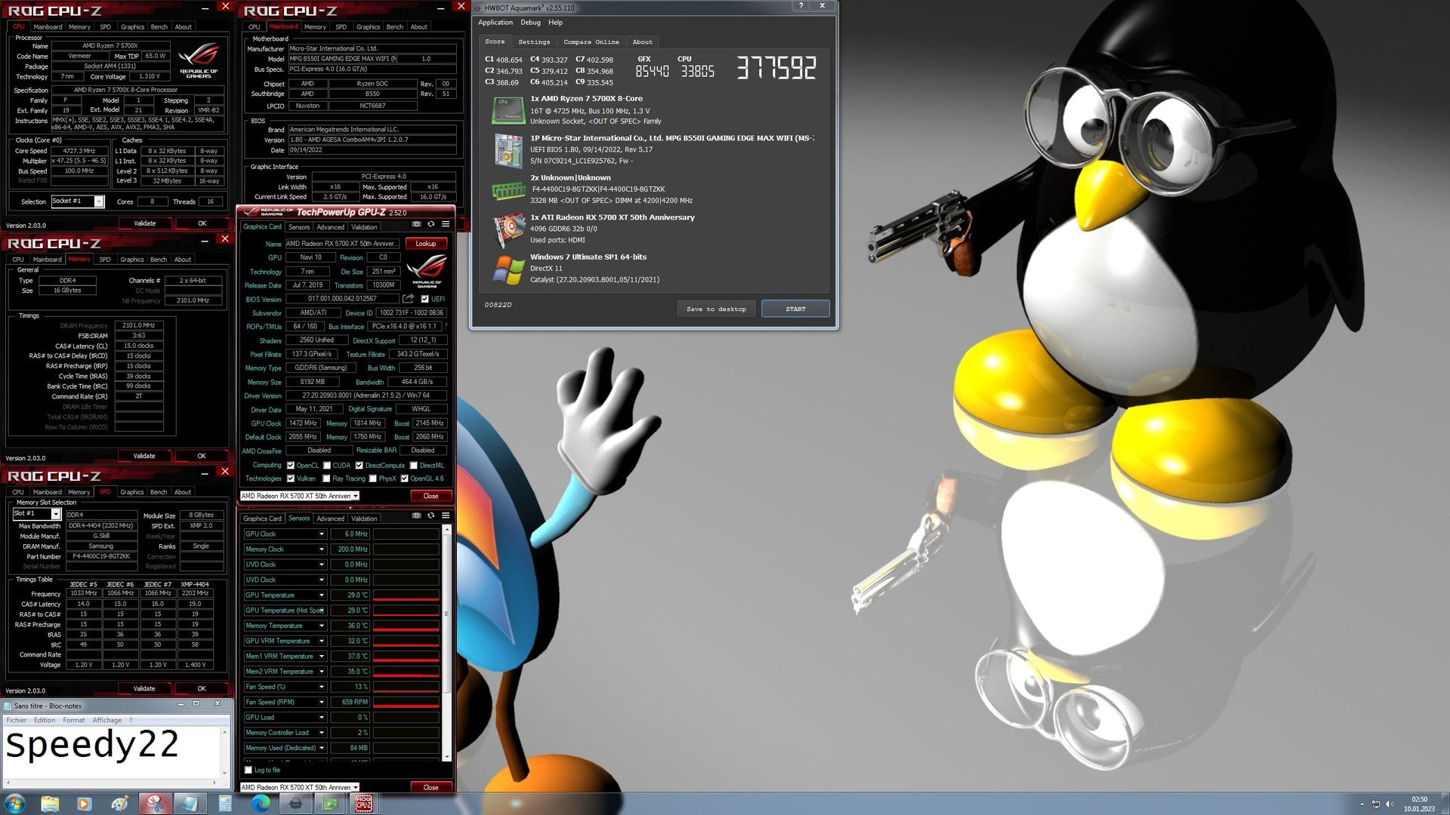1450x815 pixels.
Task: Open Calculator from the taskbar
Action: pyautogui.click(x=225, y=804)
